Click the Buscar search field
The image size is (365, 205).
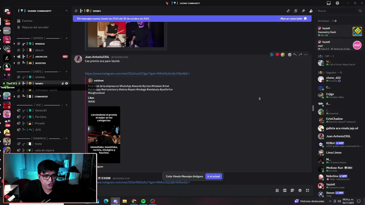point(339,11)
